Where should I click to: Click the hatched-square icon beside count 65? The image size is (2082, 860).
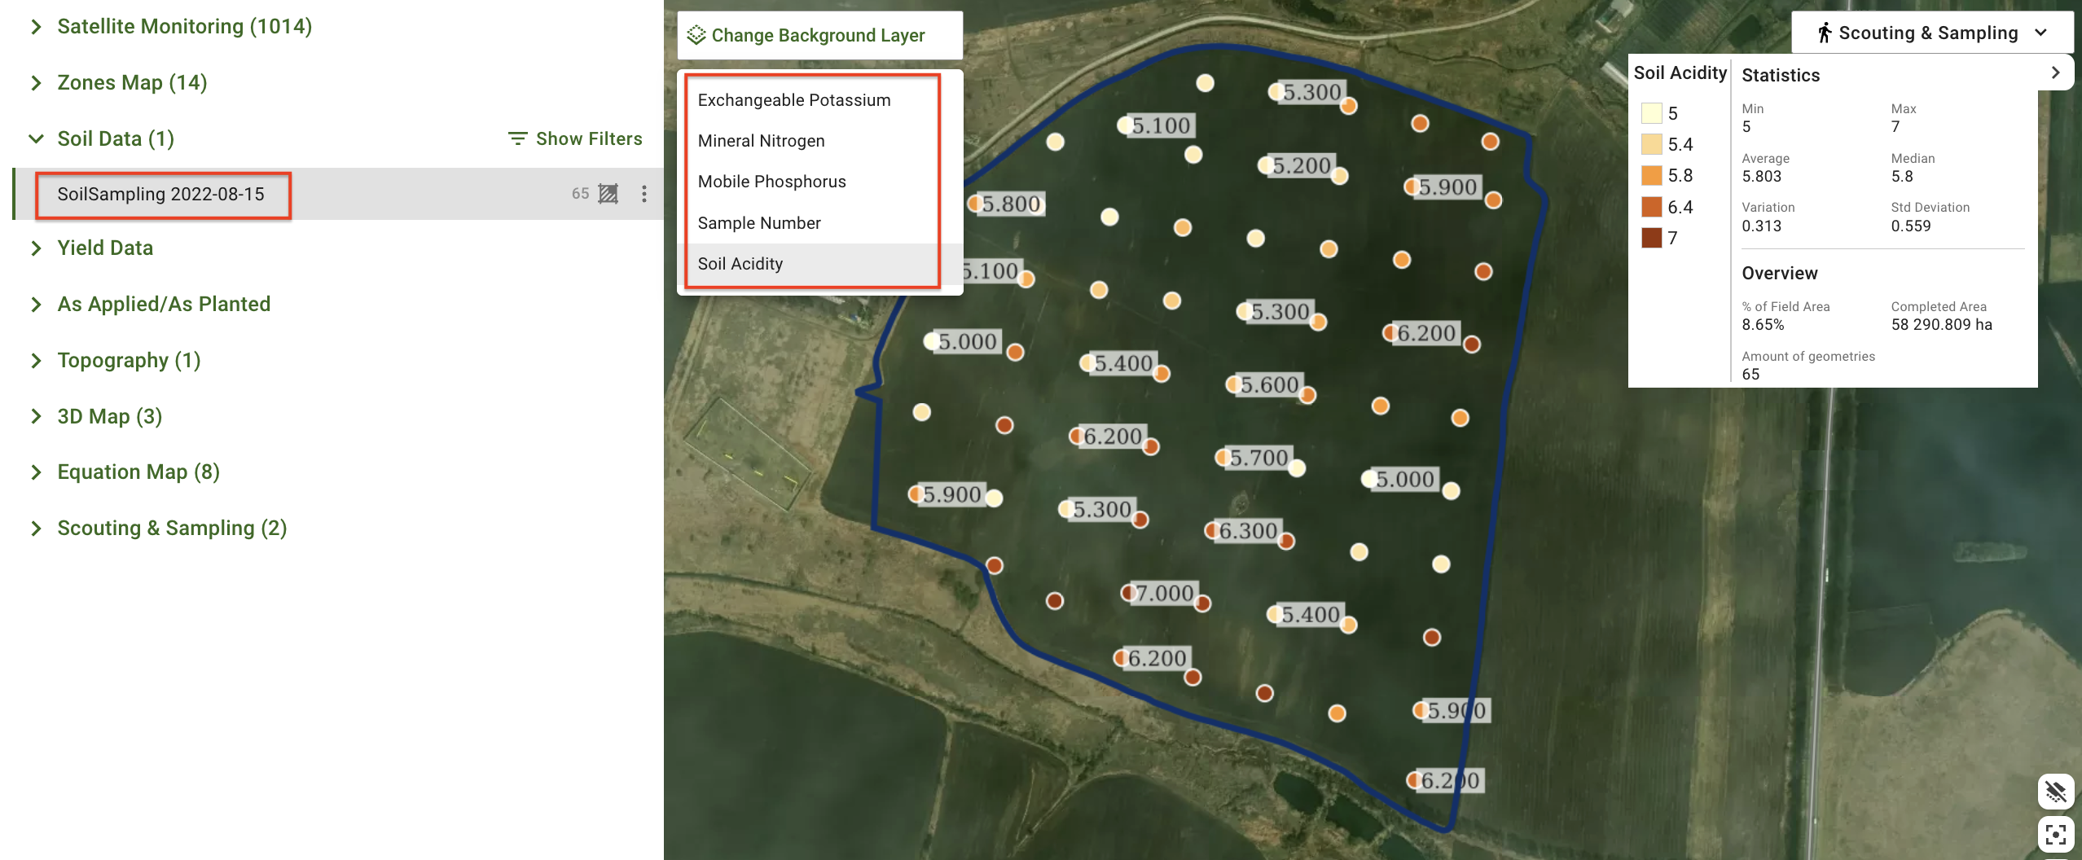608,194
